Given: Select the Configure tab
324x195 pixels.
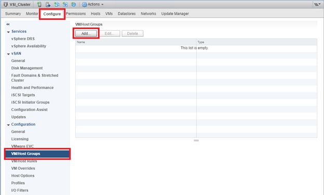Looking at the screenshot, I should 52,14.
